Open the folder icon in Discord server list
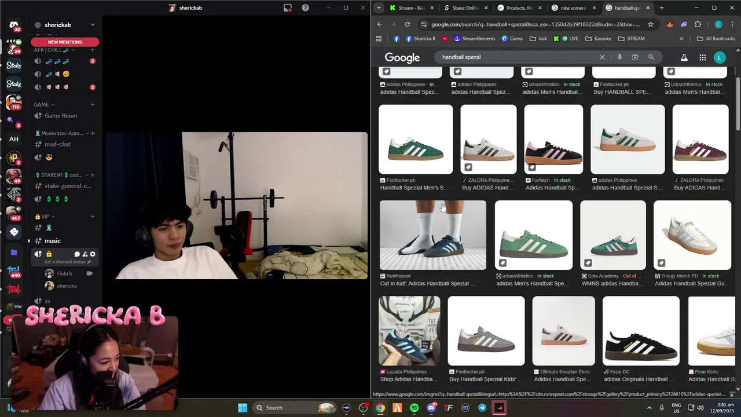 coord(14,253)
